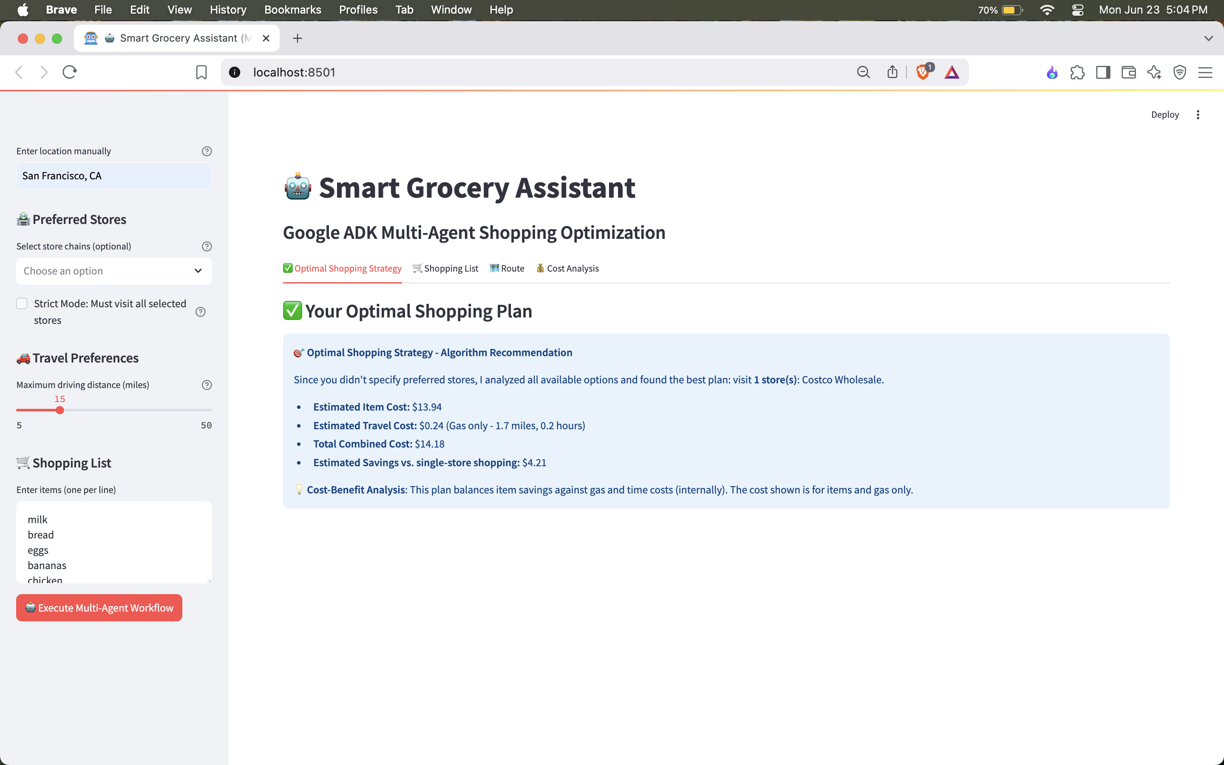Open the browser extensions puzzle icon
Screen dimensions: 1224x765
tap(1077, 72)
